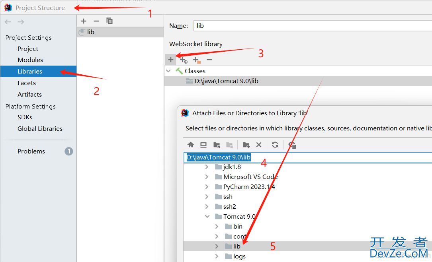The image size is (432, 262).
Task: Open Project settings page
Action: [x=28, y=49]
